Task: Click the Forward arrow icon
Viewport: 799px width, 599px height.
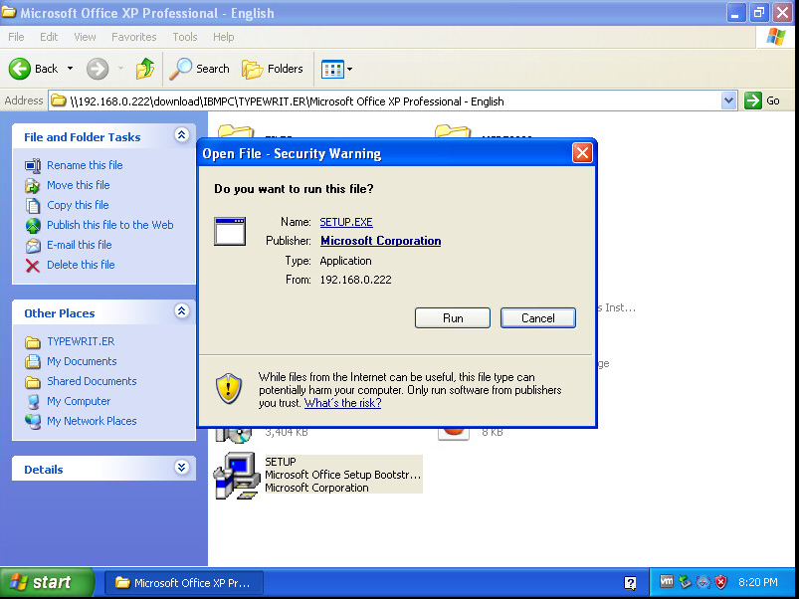Action: point(97,69)
